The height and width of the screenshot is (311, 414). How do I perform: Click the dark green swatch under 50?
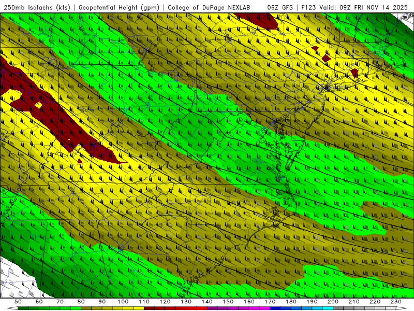[23, 308]
